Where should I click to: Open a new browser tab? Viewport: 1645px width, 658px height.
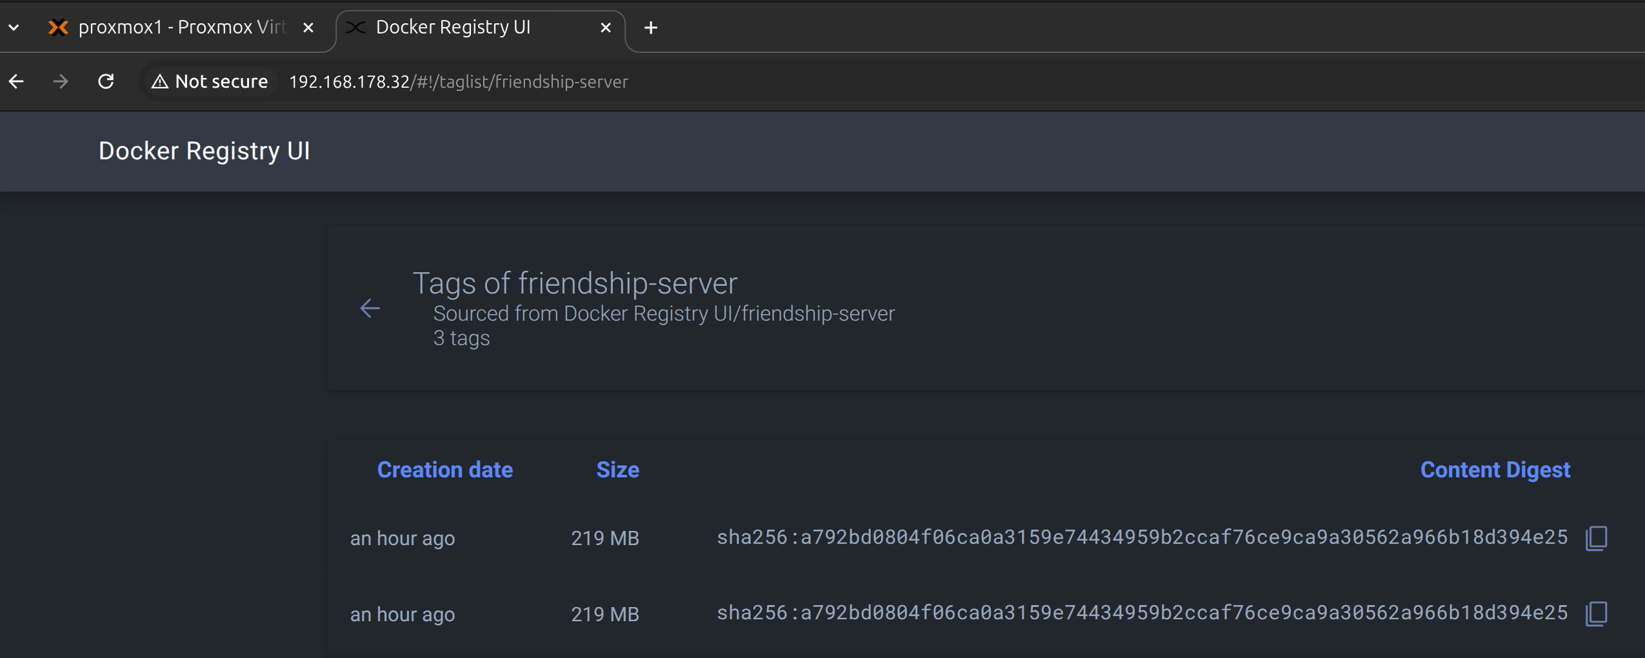[x=651, y=28]
